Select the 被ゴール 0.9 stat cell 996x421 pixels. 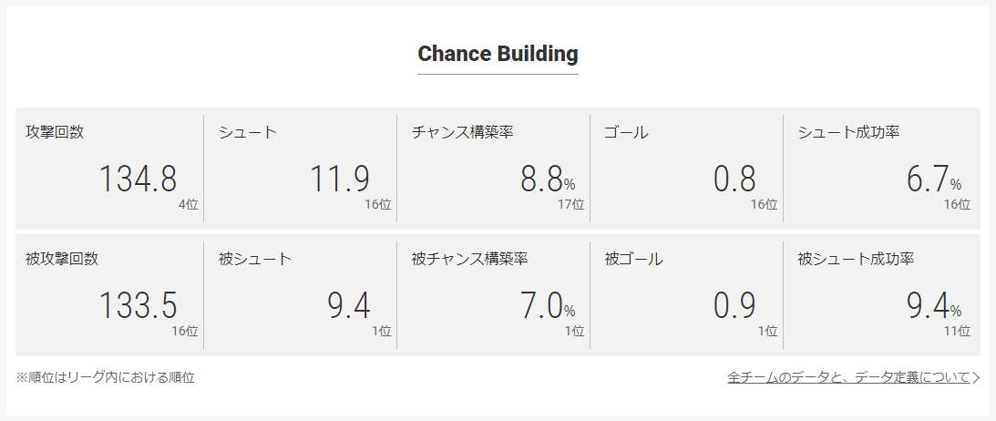point(687,295)
